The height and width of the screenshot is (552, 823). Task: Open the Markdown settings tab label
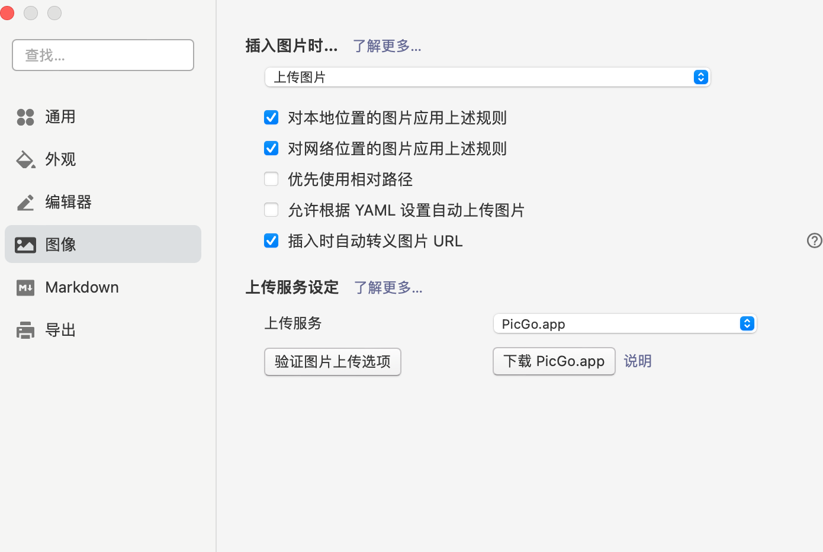[x=82, y=288]
